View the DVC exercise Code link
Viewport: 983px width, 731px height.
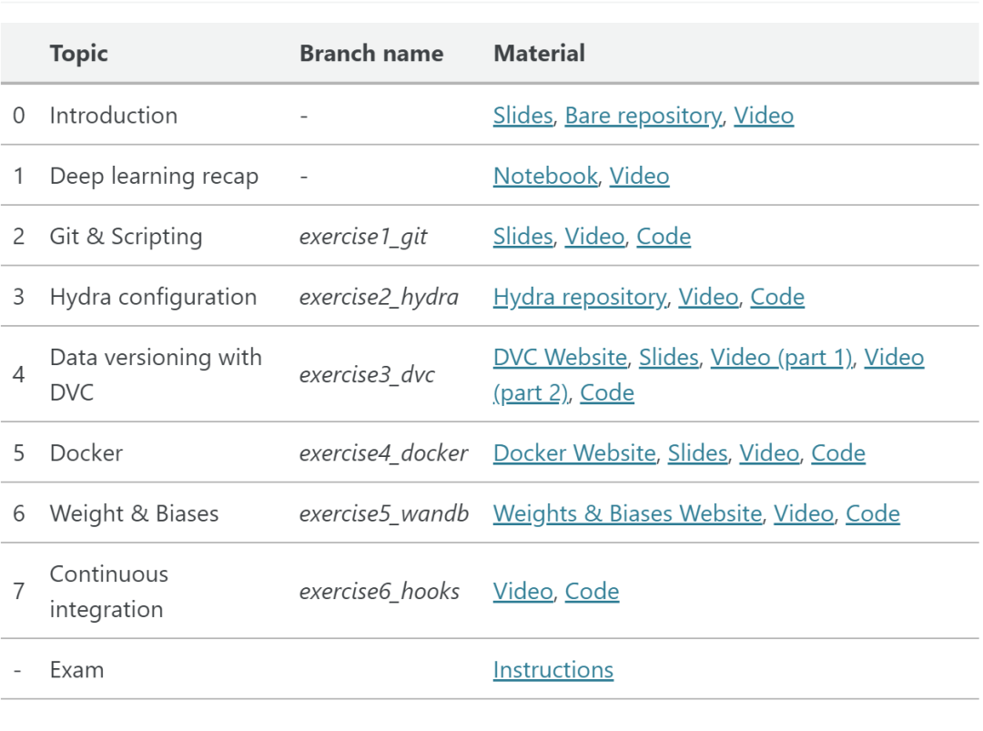coord(607,393)
